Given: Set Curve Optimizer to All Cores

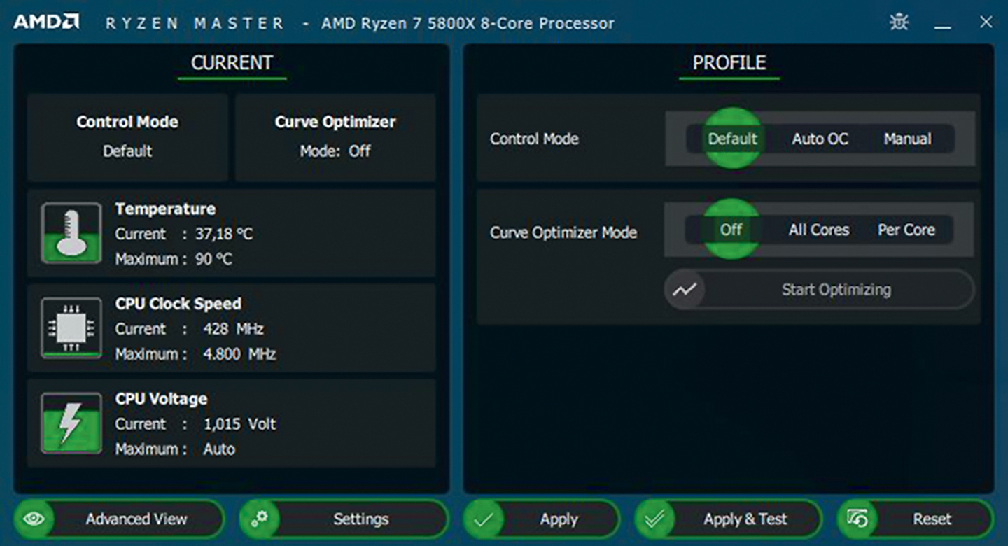Looking at the screenshot, I should (x=818, y=230).
